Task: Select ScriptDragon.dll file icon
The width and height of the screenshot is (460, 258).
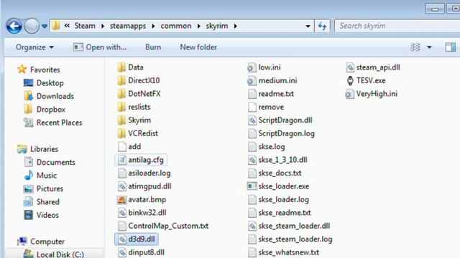Action: point(252,120)
